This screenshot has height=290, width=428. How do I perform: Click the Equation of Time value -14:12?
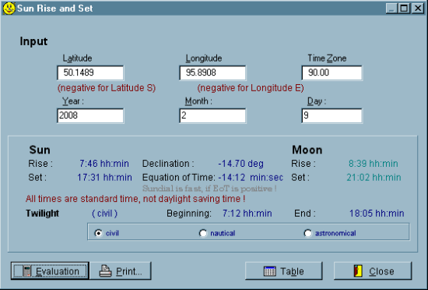click(x=232, y=178)
